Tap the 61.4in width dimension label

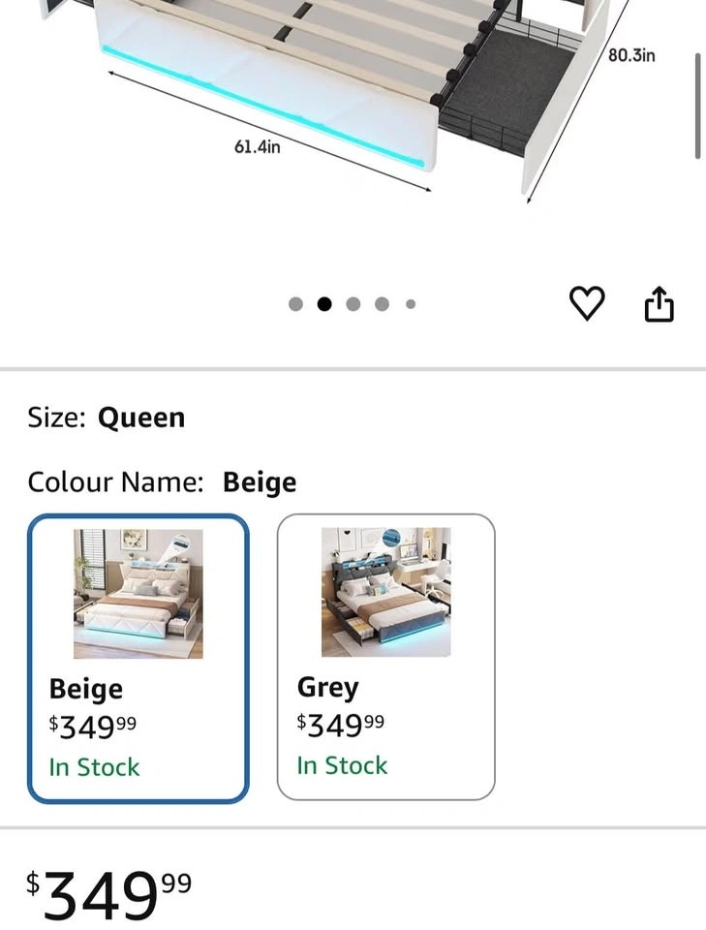point(258,146)
